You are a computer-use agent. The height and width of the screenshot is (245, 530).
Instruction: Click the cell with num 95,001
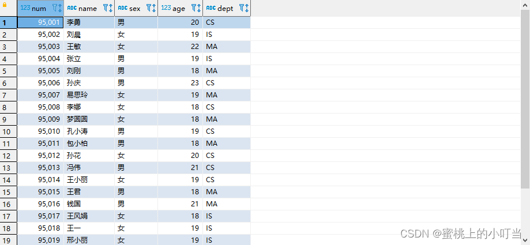click(x=40, y=22)
